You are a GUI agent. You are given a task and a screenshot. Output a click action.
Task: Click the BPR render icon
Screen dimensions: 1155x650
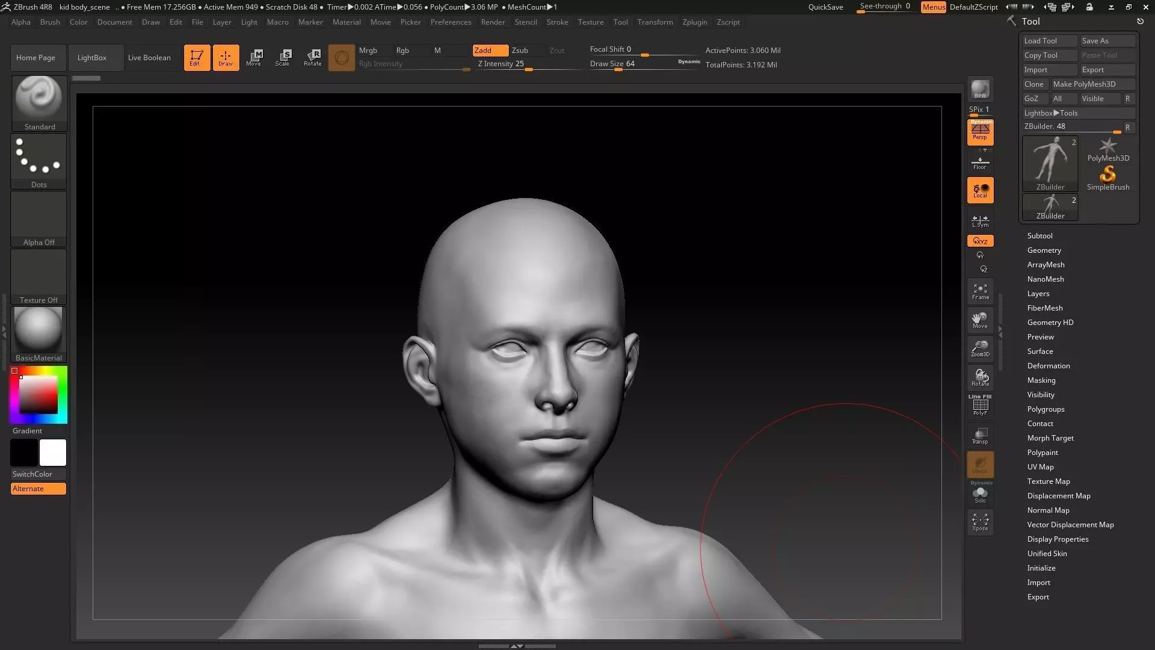980,90
